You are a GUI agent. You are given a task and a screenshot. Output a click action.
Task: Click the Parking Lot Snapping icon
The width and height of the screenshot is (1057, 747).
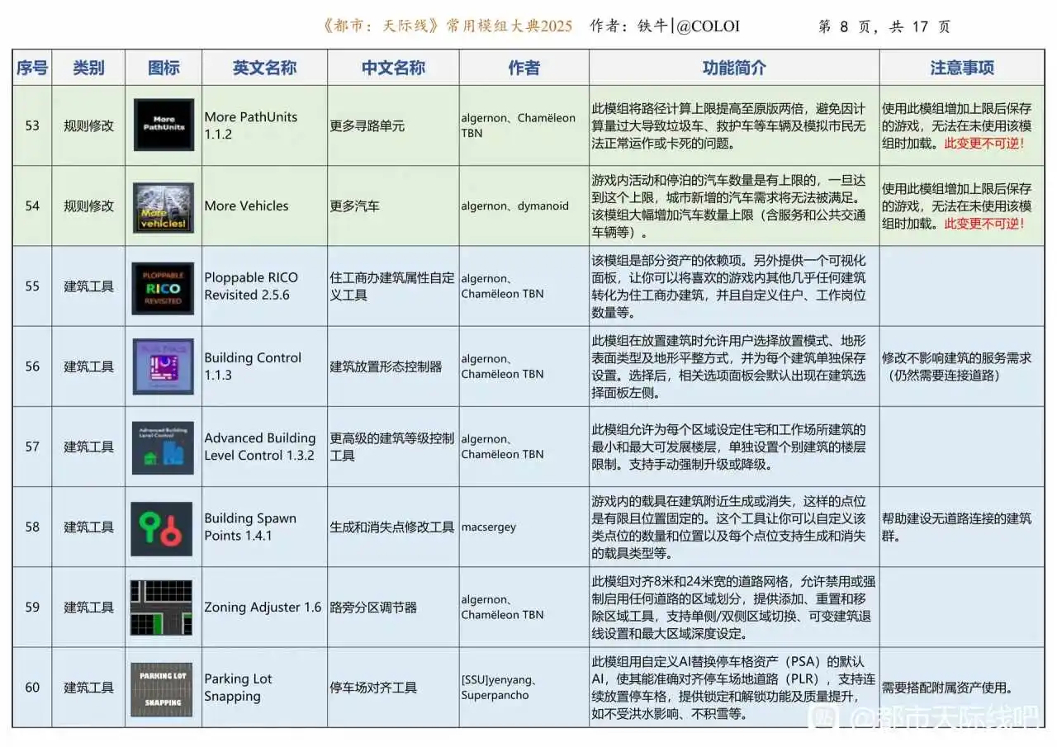pos(162,688)
